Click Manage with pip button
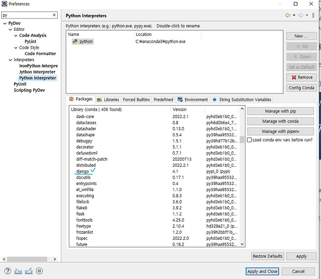Image resolution: width=321 pixels, height=279 pixels. 280,111
